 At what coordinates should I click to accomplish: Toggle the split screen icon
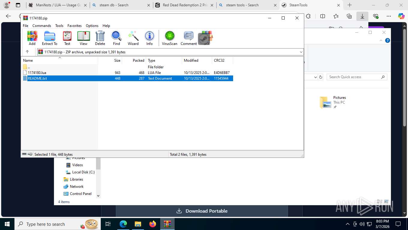point(323,16)
